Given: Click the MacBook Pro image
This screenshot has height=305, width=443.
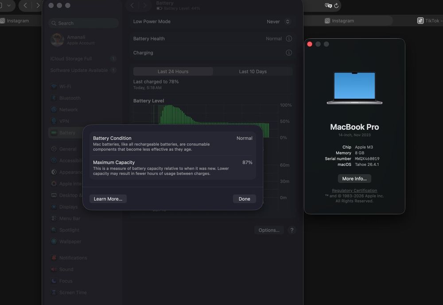Looking at the screenshot, I should pos(354,88).
